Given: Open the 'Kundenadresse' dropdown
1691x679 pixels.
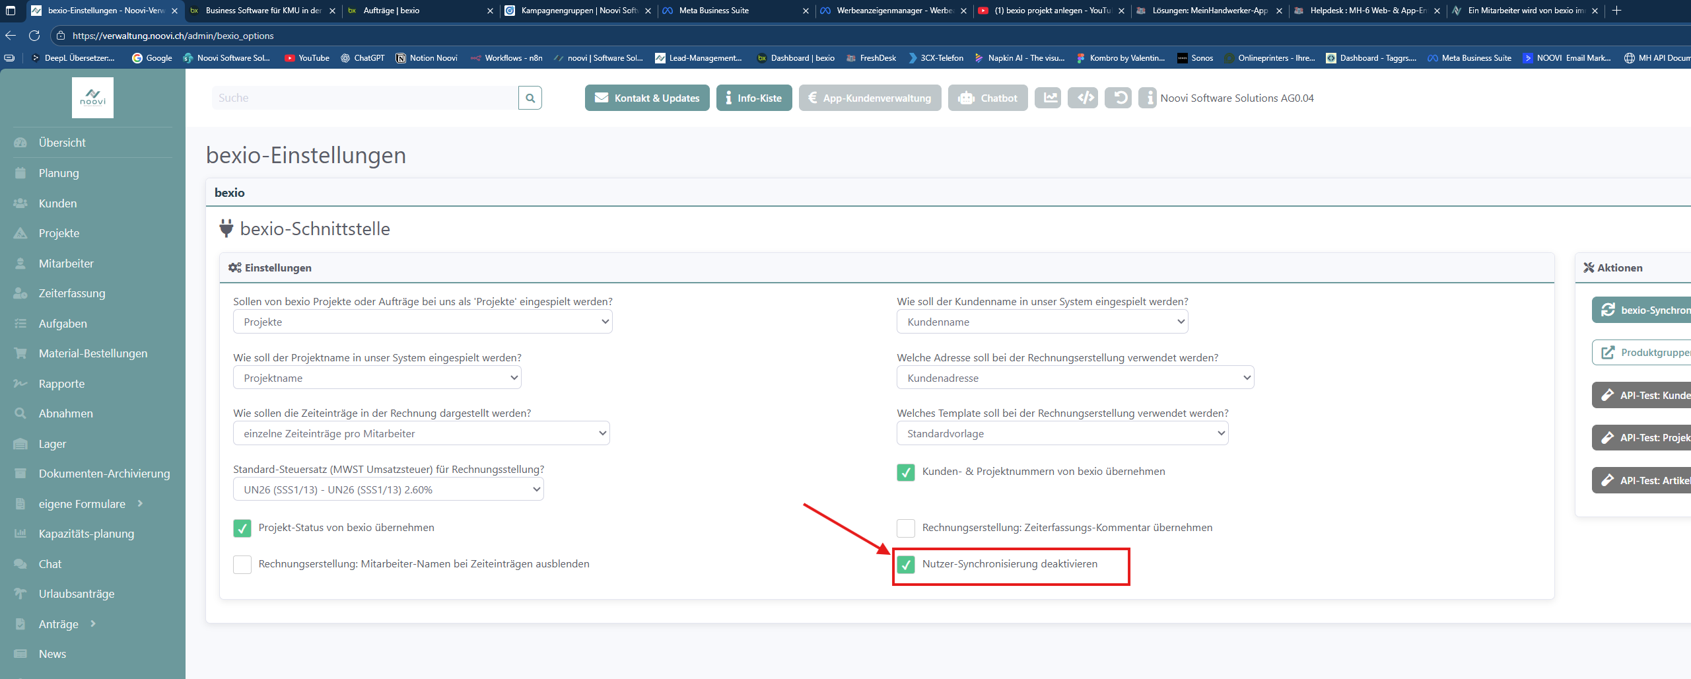Looking at the screenshot, I should click(1075, 378).
